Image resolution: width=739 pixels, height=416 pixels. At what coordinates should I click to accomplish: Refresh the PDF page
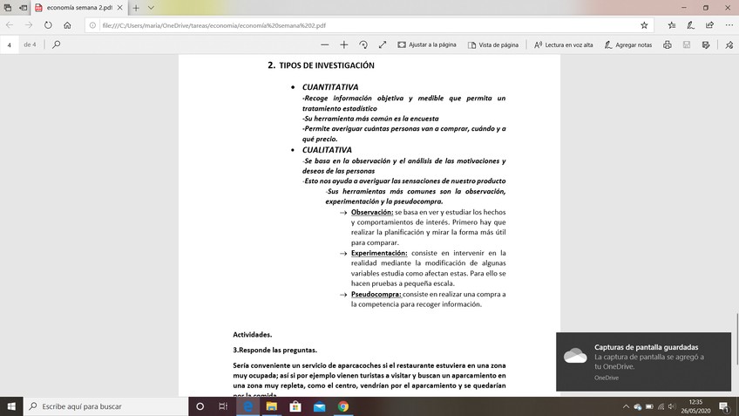(48, 25)
